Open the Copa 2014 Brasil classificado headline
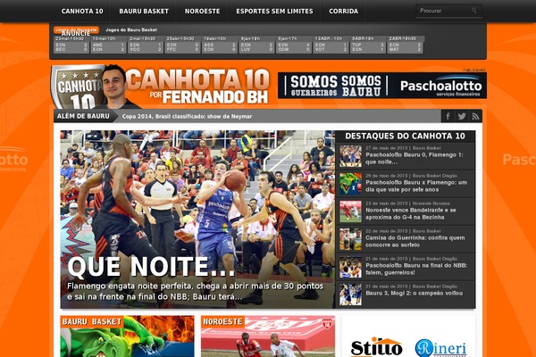Viewport: 536px width, 357px height. point(187,116)
